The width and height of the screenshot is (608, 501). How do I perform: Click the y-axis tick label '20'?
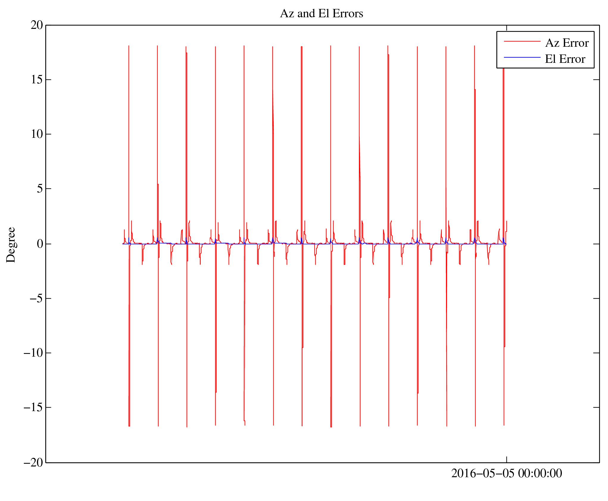[x=37, y=25]
